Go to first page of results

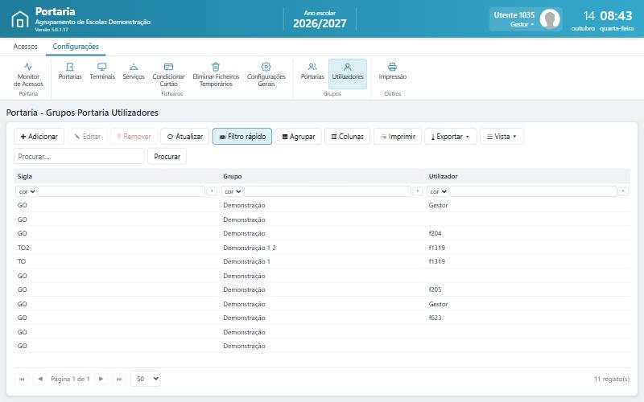click(x=22, y=379)
